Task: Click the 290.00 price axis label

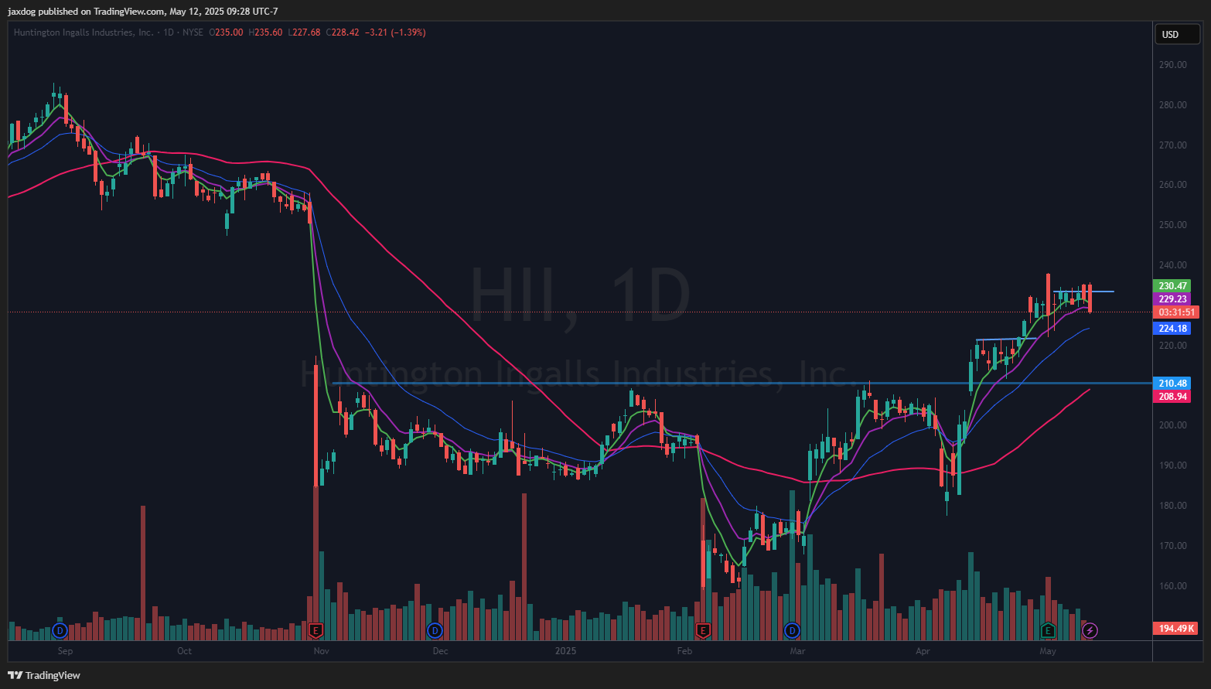Action: tap(1172, 65)
